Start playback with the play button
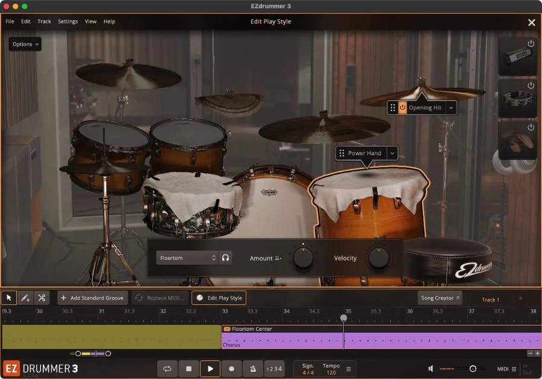 point(210,369)
